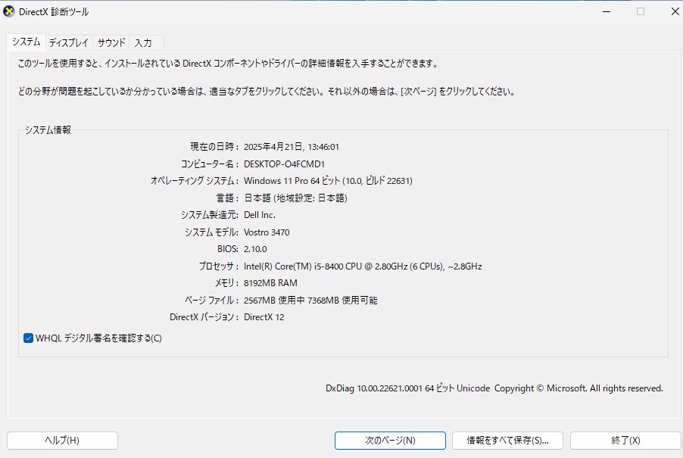The image size is (683, 458).
Task: Click the DxDiag 10.00.22621.0001 version text
Action: coord(494,388)
